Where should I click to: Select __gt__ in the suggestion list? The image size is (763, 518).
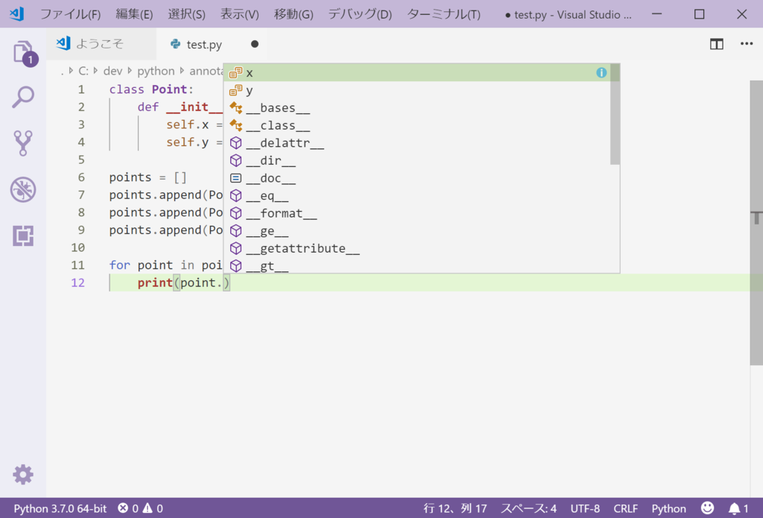(417, 265)
